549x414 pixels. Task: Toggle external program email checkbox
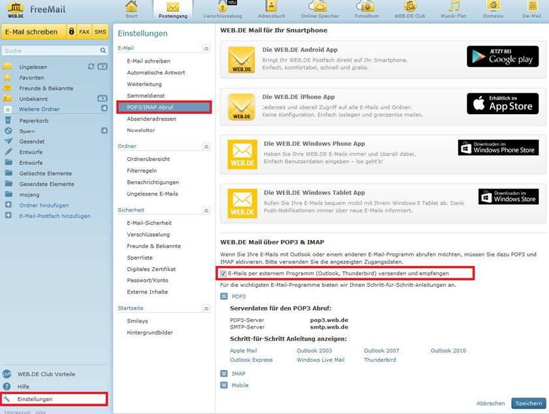click(x=223, y=273)
